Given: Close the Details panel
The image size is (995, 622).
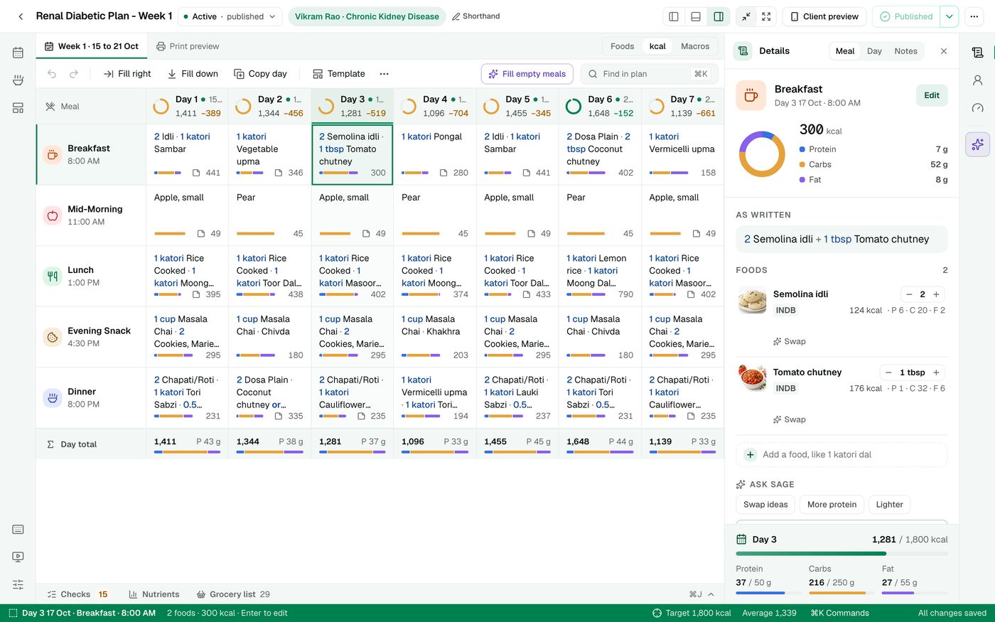Looking at the screenshot, I should tap(944, 51).
